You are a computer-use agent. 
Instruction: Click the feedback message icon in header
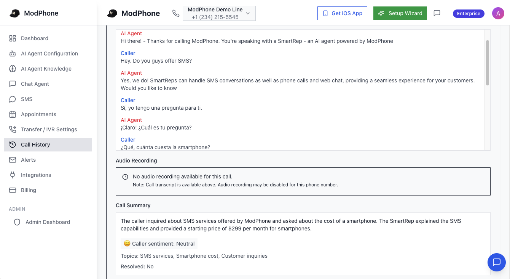point(437,13)
